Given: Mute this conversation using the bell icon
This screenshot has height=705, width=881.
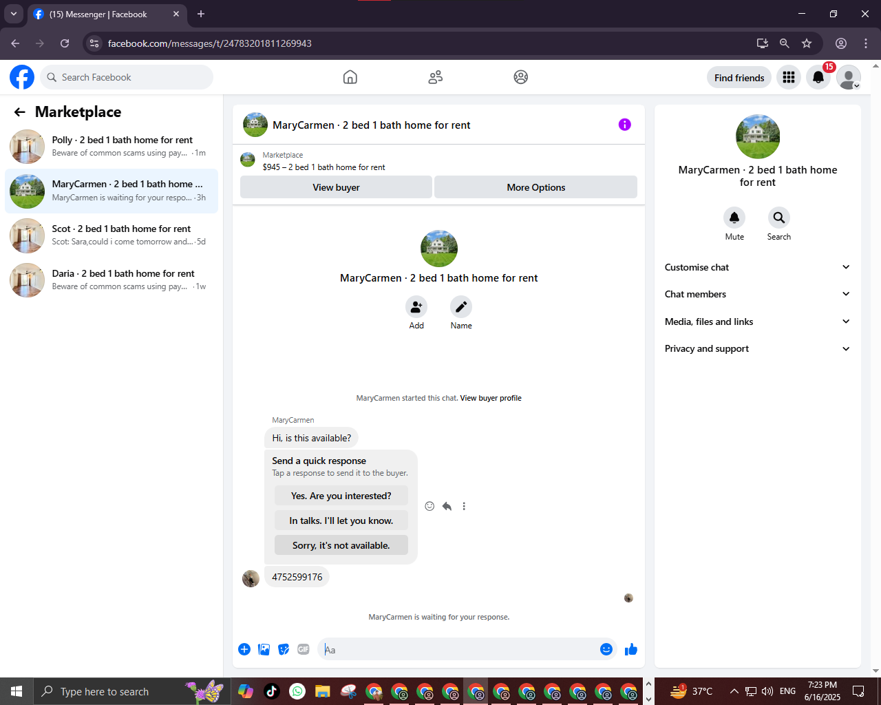Looking at the screenshot, I should [734, 218].
